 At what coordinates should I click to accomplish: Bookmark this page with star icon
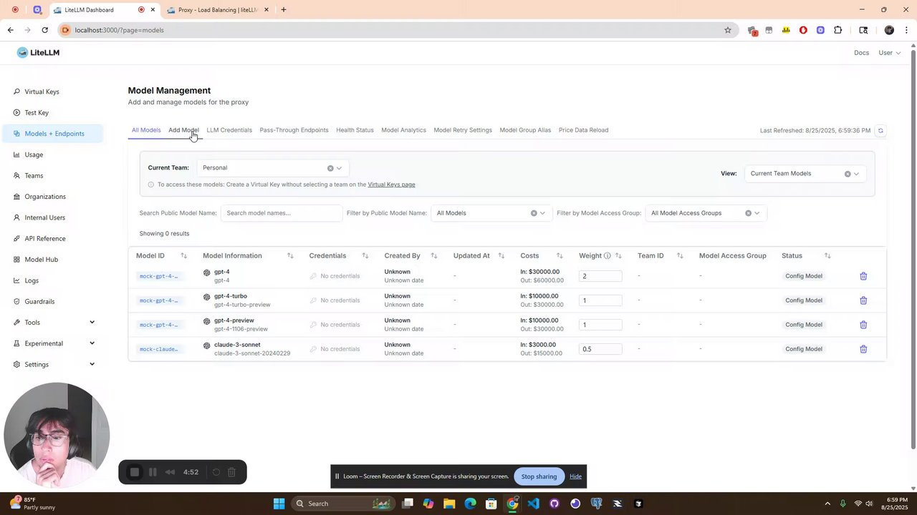[x=728, y=30]
